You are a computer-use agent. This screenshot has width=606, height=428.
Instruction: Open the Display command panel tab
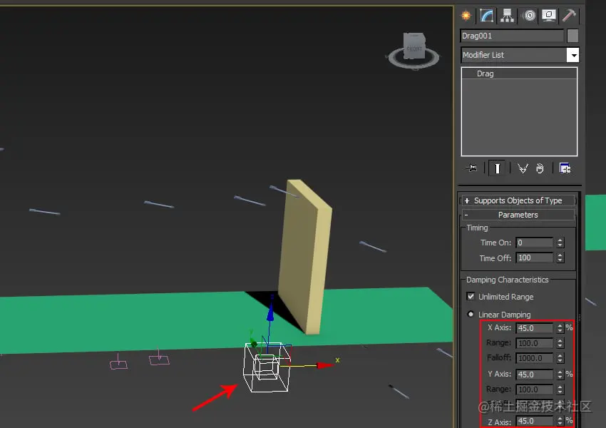tap(549, 16)
